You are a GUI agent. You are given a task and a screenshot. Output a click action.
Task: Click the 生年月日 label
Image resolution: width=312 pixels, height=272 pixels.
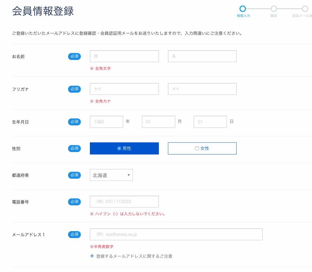click(20, 122)
